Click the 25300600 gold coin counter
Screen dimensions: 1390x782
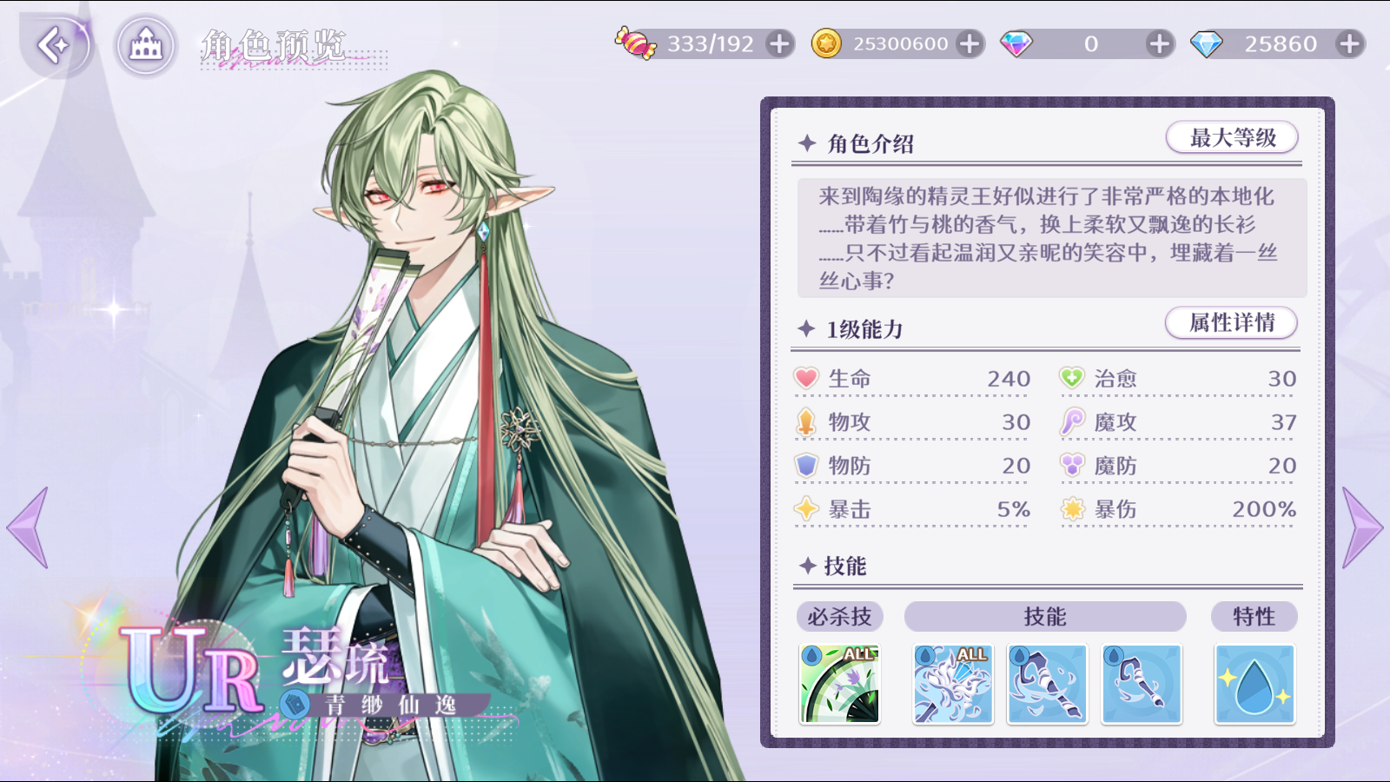pyautogui.click(x=899, y=43)
